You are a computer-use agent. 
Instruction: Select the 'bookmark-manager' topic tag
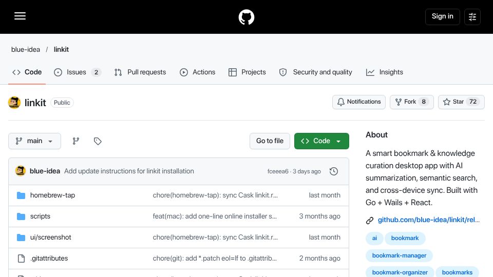pyautogui.click(x=400, y=255)
